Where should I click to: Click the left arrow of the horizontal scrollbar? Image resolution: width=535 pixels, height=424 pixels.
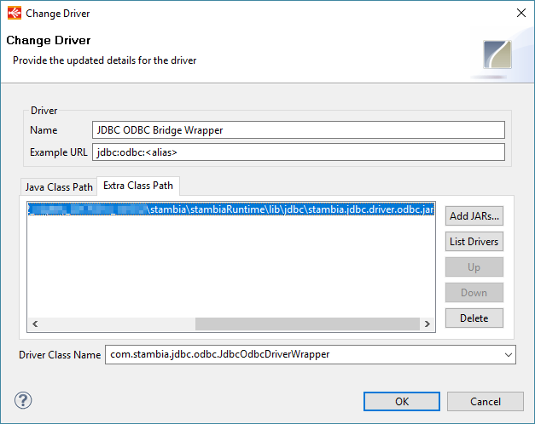click(35, 324)
